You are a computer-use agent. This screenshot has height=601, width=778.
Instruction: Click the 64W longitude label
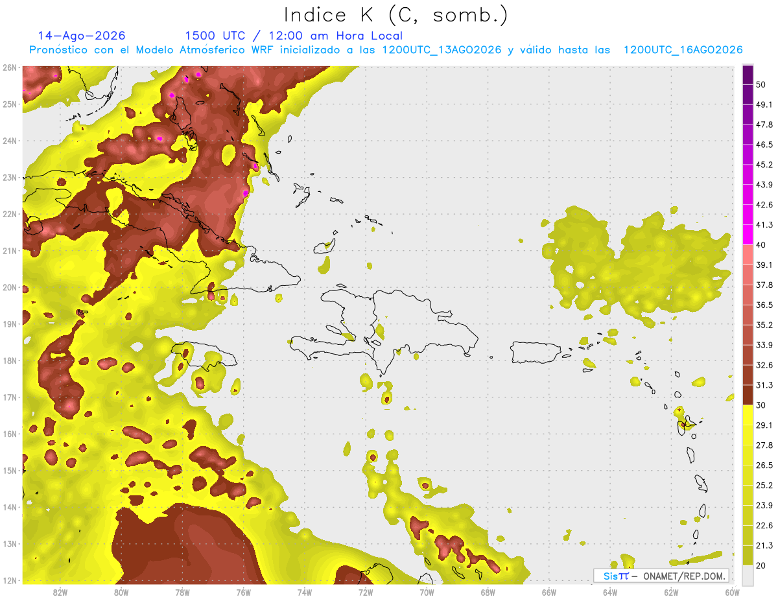pos(609,592)
